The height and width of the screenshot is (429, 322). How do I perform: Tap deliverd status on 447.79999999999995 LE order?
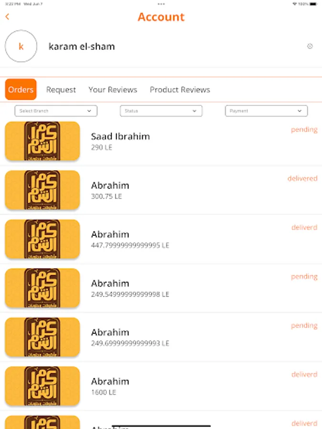click(x=304, y=227)
